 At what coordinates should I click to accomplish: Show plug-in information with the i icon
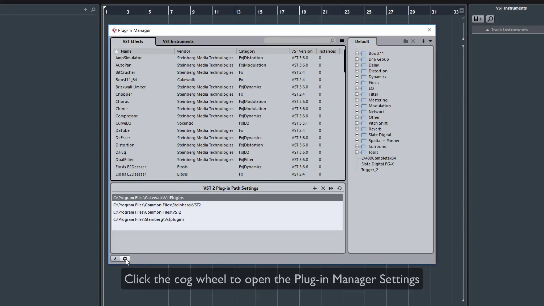coord(115,258)
